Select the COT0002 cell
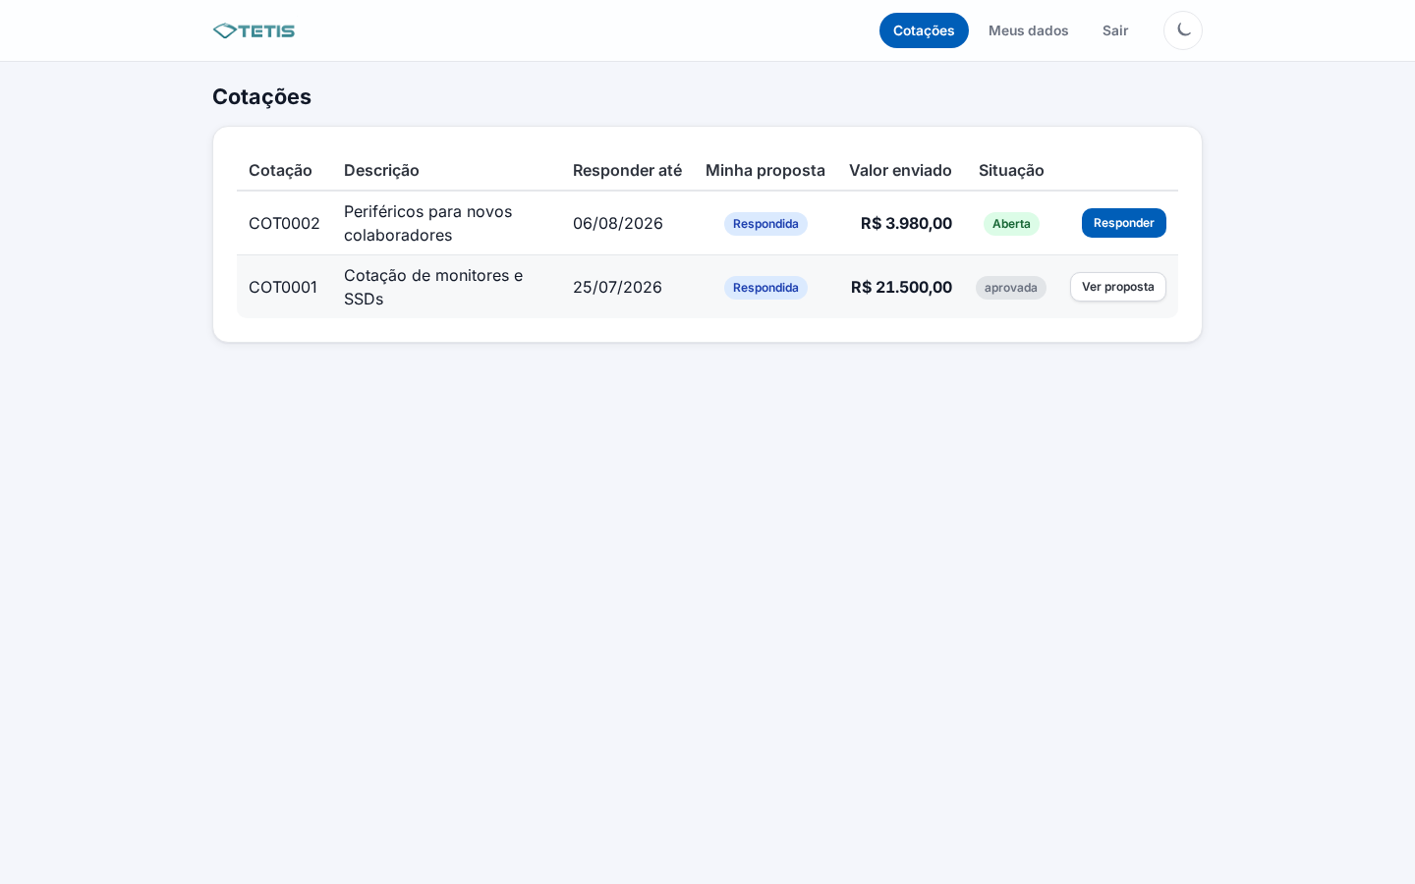 tap(284, 223)
